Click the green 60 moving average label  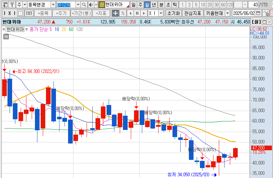pyautogui.click(x=71, y=30)
